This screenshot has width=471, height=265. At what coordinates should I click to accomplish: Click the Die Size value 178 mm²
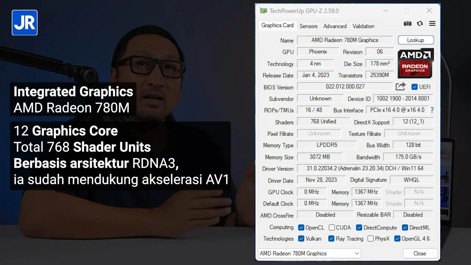380,63
